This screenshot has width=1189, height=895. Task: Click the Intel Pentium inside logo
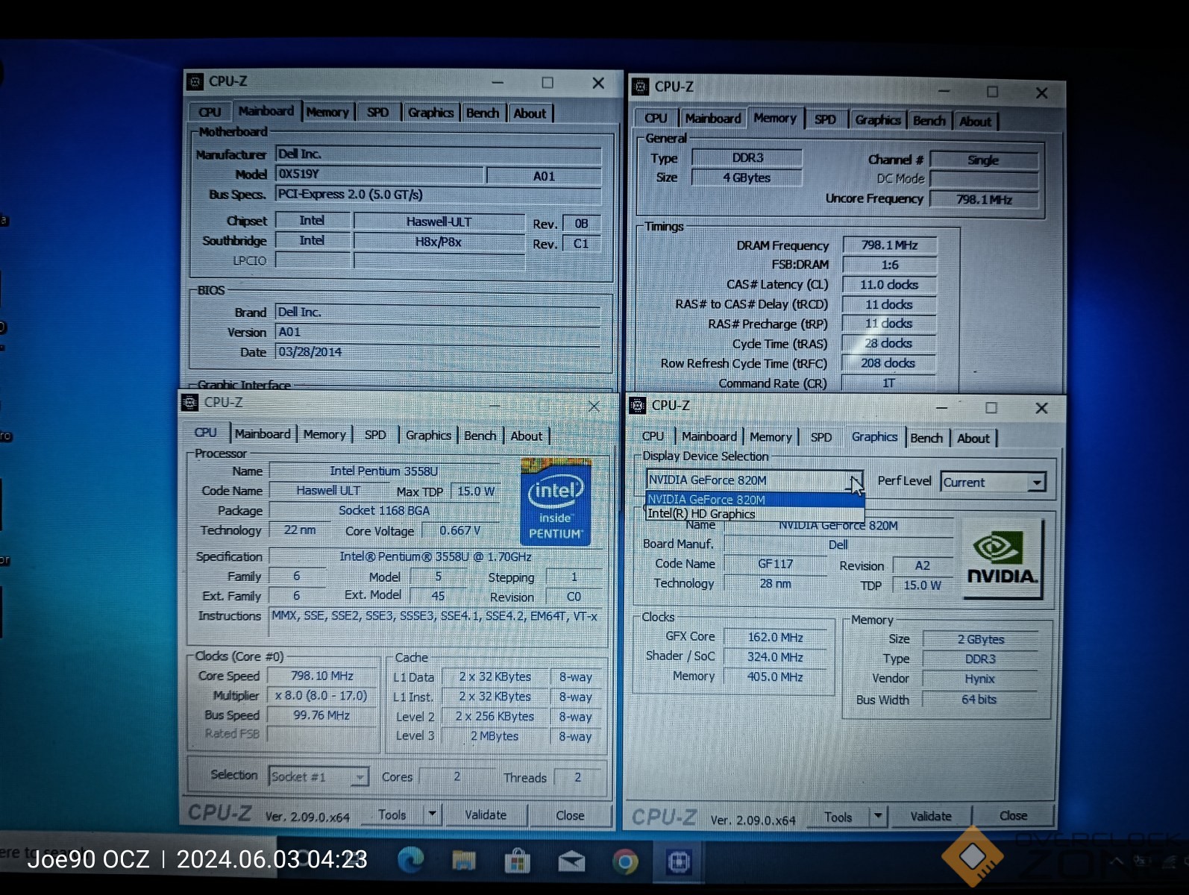(x=556, y=502)
